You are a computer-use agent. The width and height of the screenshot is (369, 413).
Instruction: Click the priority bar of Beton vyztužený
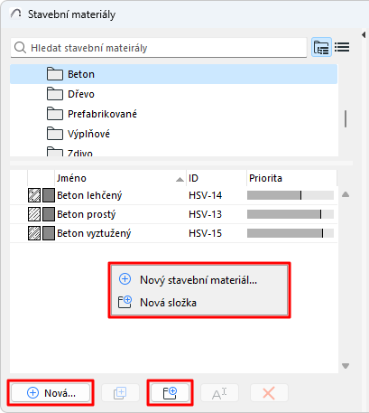291,233
